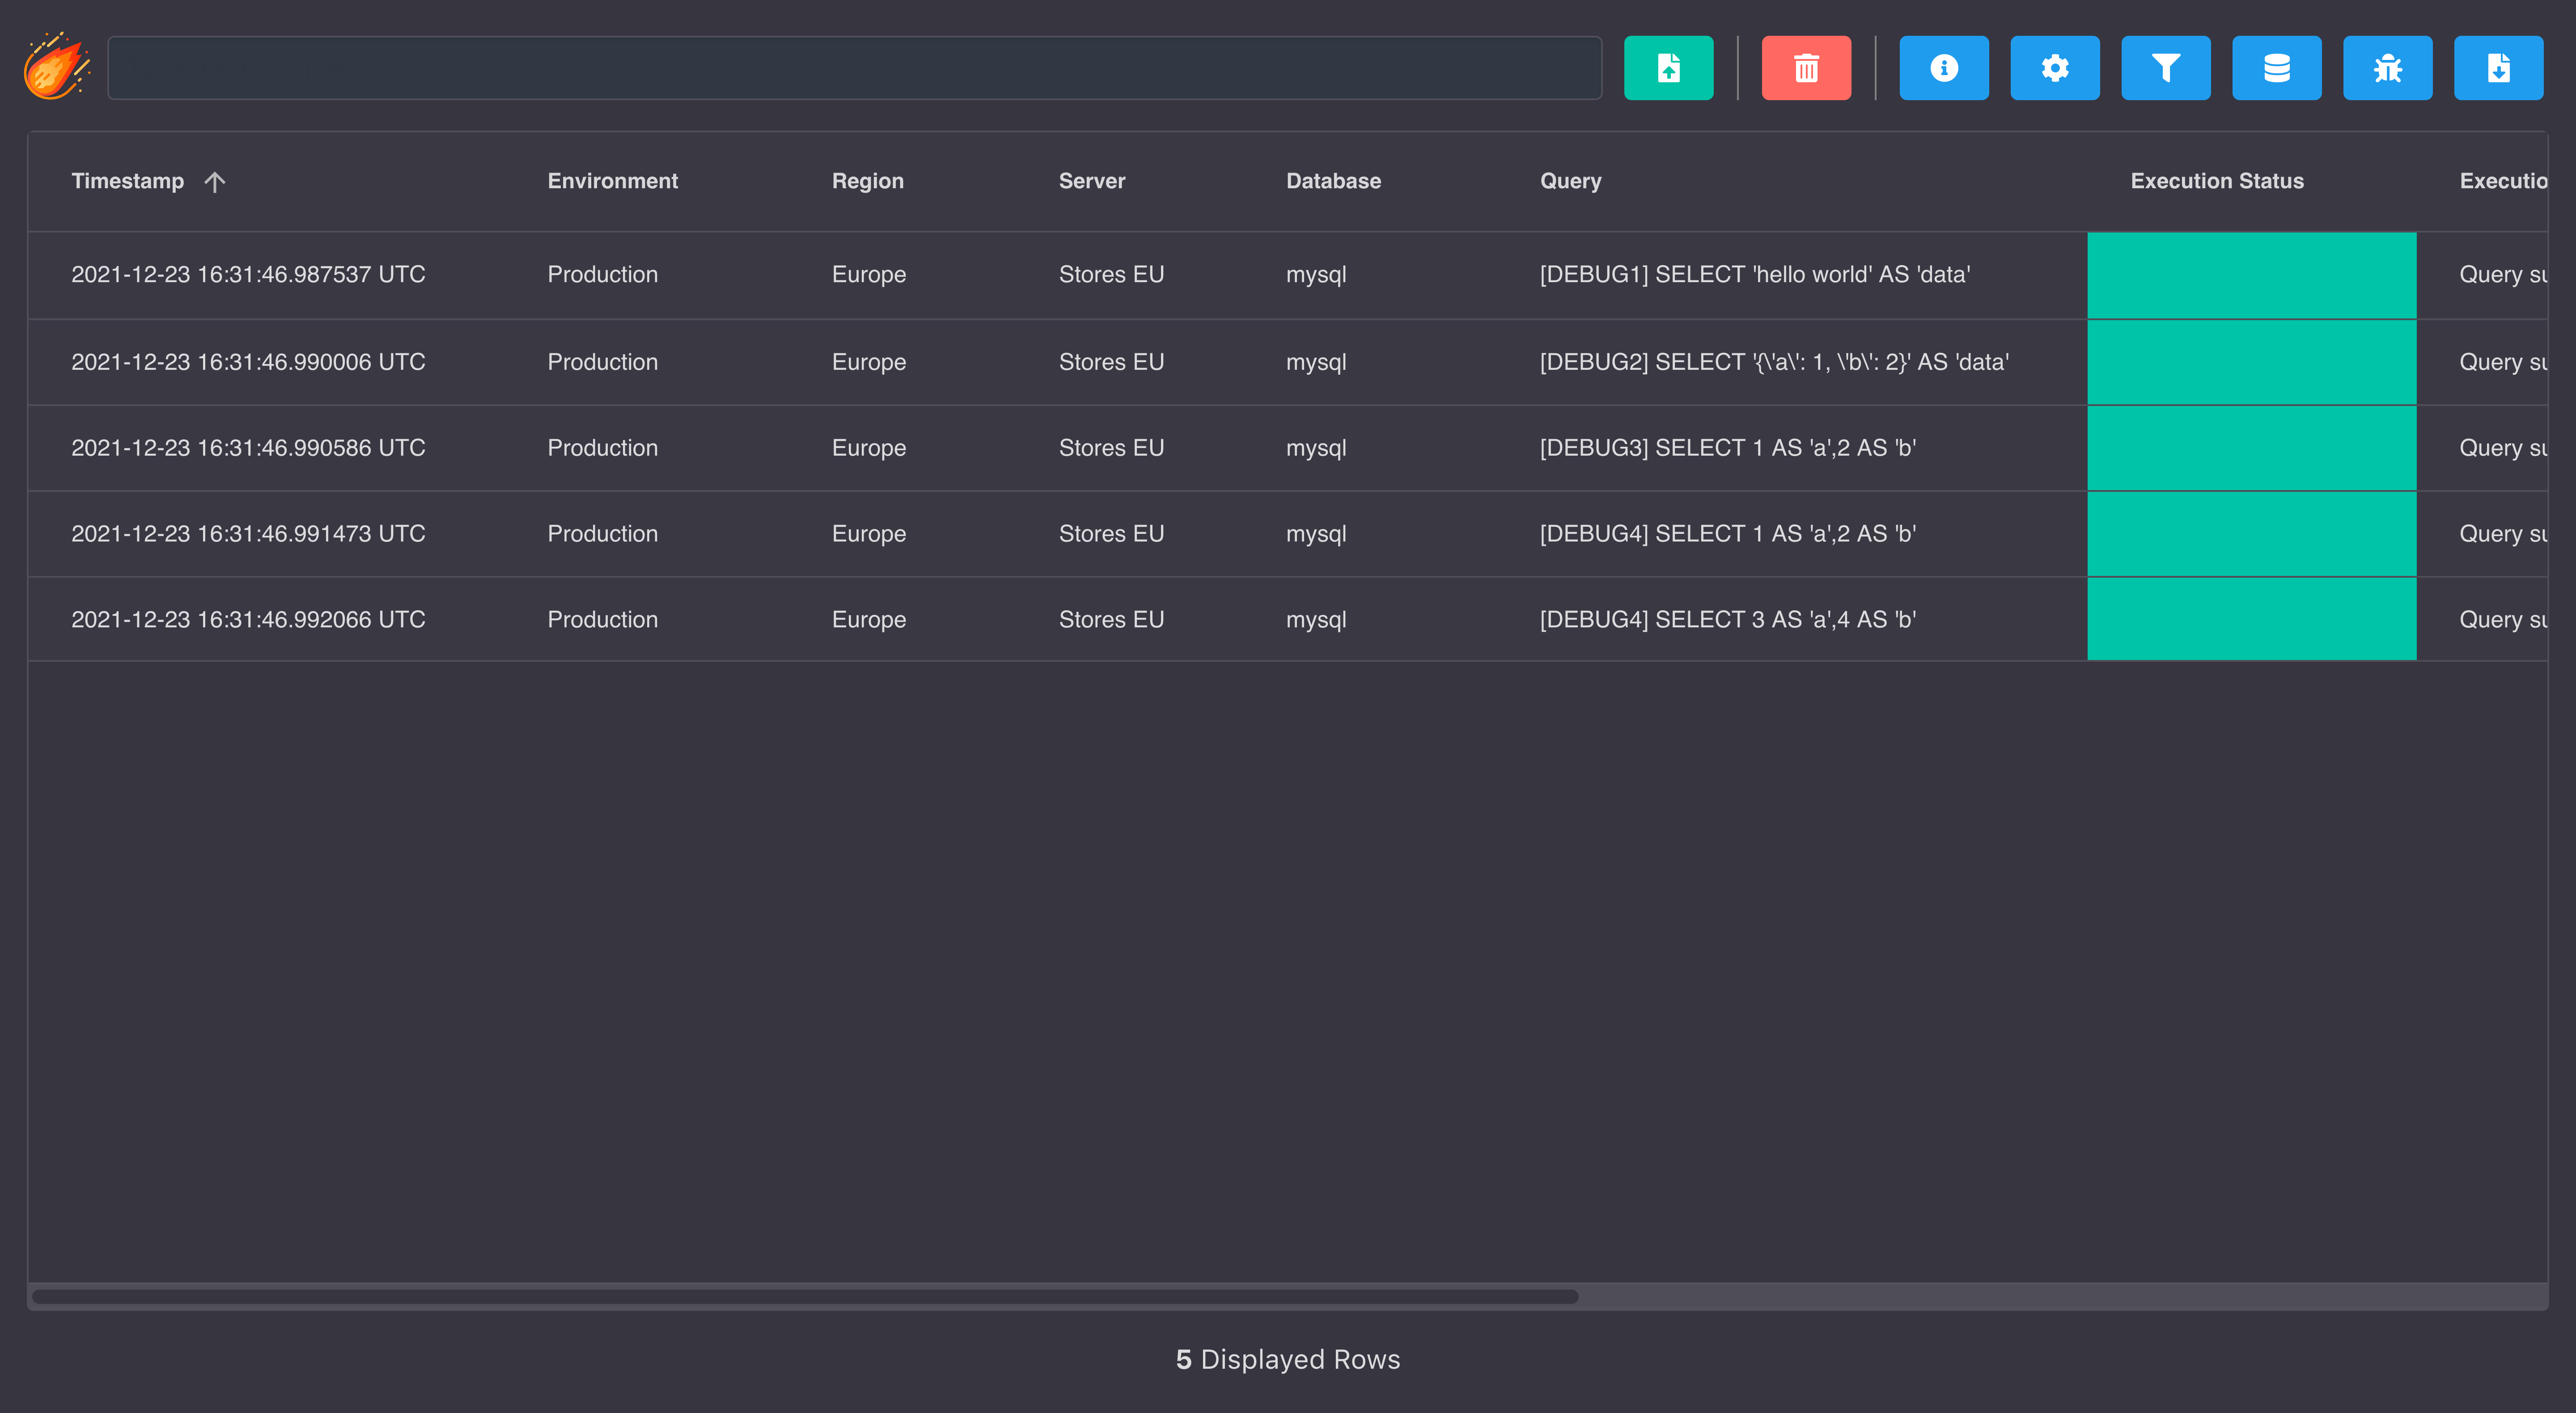Sort by the Environment column header

pos(613,181)
